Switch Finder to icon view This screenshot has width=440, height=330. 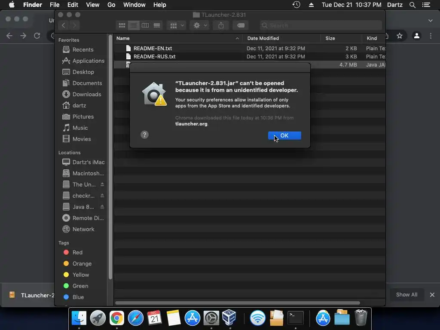[x=122, y=25]
